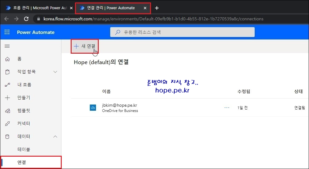Click the 커넥터 plug icon

pos(7,124)
